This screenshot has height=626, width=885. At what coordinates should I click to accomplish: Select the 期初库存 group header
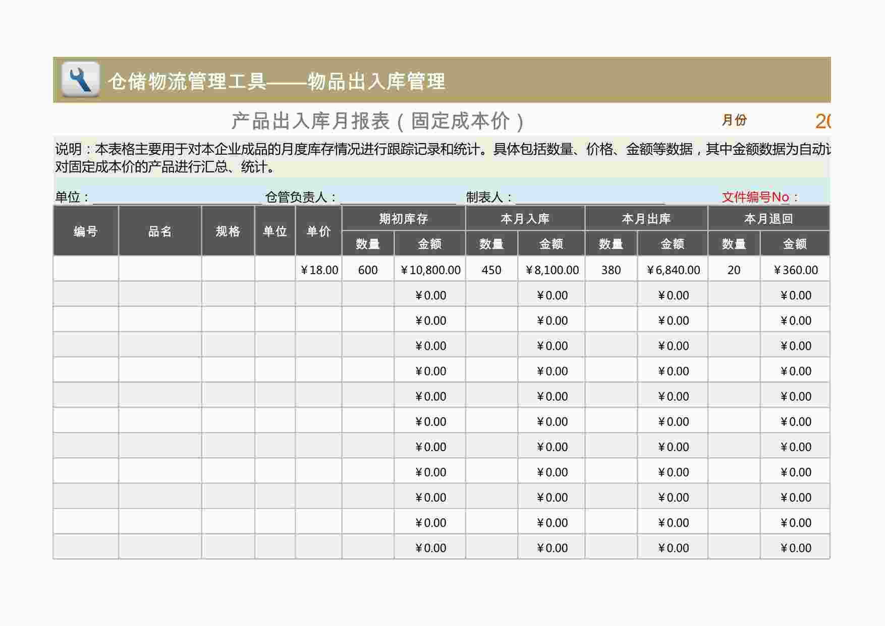coord(404,218)
